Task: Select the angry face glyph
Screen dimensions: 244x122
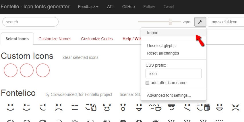Action: tap(236, 108)
